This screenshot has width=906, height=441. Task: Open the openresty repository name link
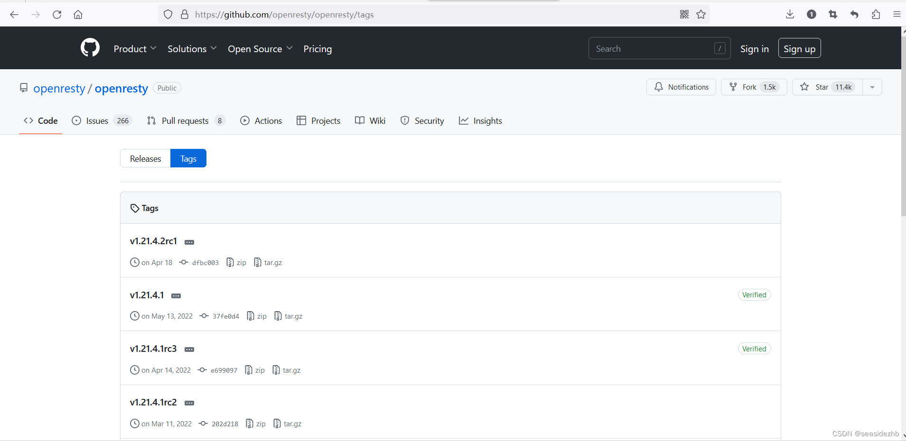point(121,89)
